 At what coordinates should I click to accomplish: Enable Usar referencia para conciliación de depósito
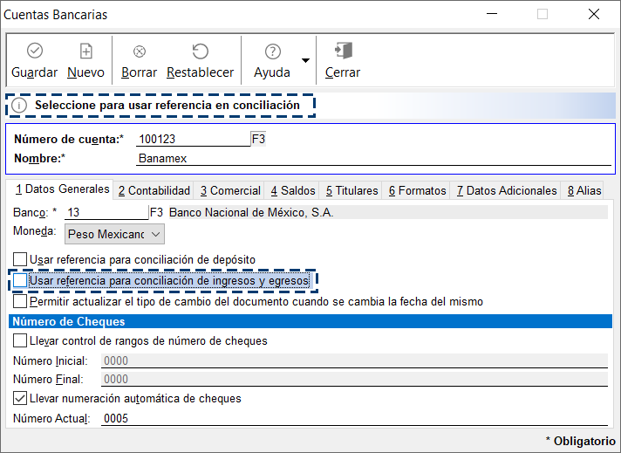point(20,259)
